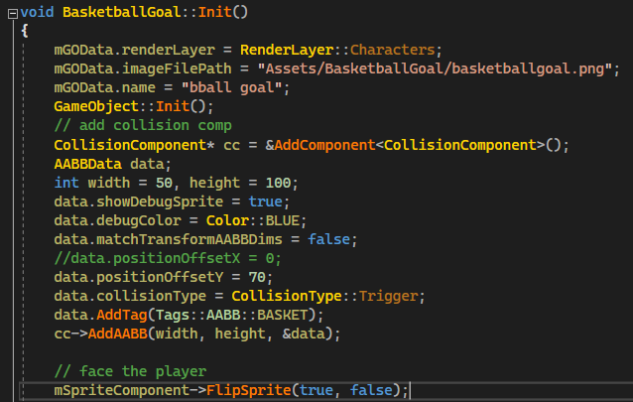Click data.matchTransformAABBDims member
The width and height of the screenshot is (633, 402).
[168, 239]
